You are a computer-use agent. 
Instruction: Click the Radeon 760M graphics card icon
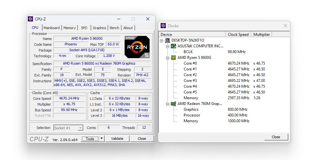point(173,104)
